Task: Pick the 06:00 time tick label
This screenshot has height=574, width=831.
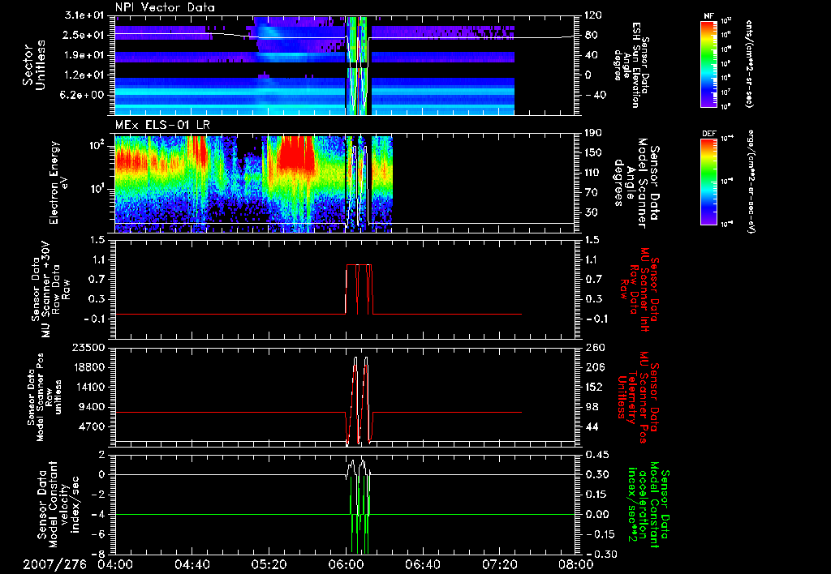Action: pyautogui.click(x=347, y=564)
